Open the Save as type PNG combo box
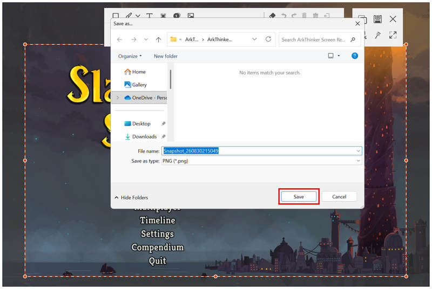This screenshot has width=432, height=289. click(x=261, y=161)
